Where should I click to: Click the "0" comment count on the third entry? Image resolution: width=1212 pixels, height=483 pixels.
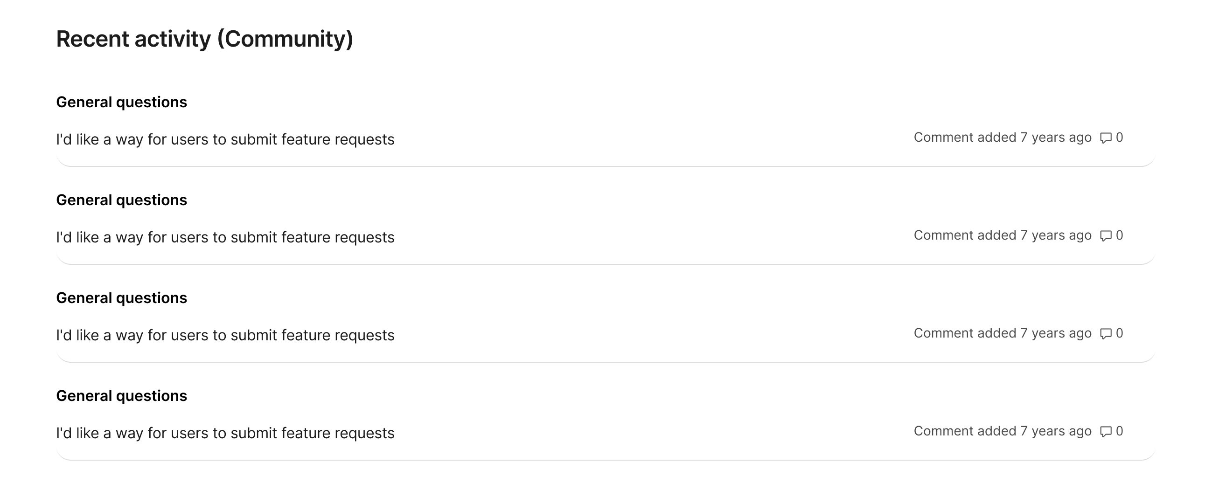(x=1119, y=333)
